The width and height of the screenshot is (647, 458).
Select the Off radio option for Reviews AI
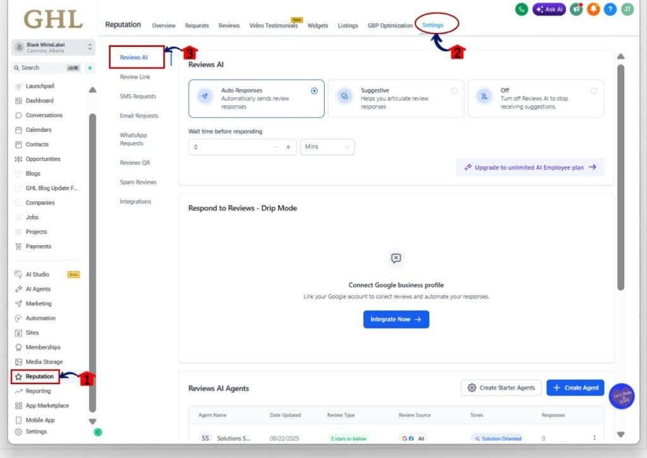pyautogui.click(x=594, y=91)
